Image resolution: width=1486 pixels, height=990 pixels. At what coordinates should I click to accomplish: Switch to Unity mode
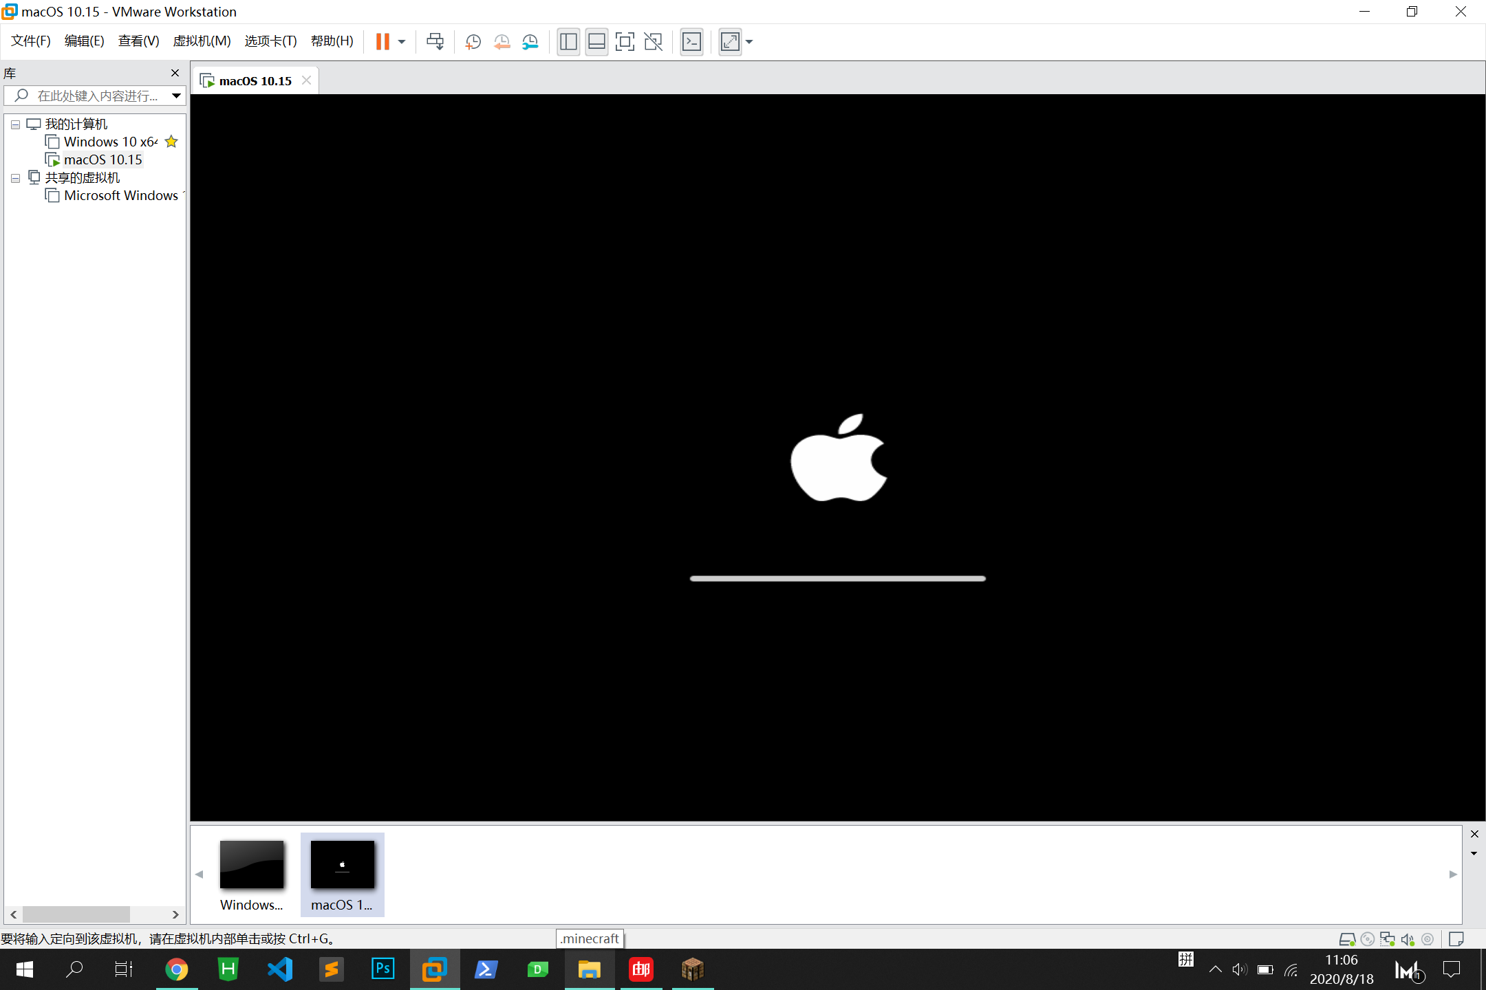click(653, 42)
